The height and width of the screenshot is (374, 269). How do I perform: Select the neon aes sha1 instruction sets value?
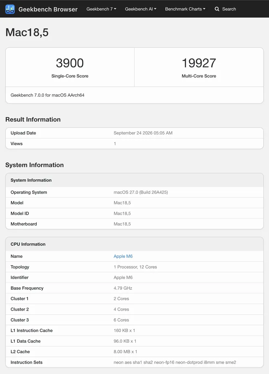pos(175,362)
